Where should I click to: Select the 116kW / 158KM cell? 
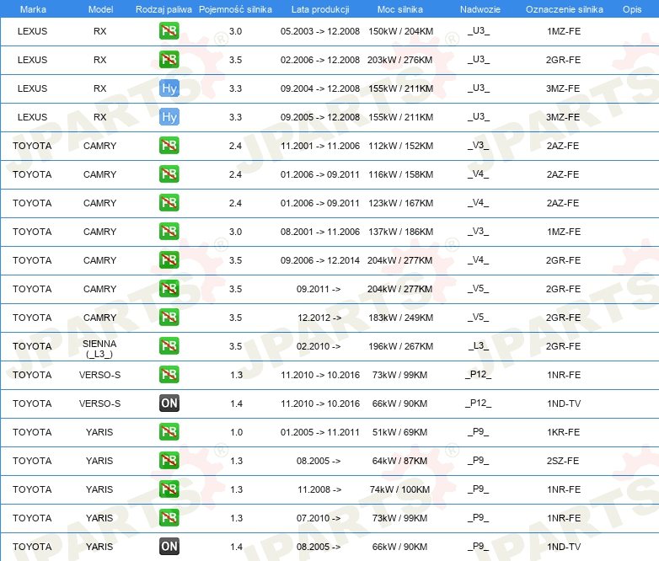[x=400, y=174]
